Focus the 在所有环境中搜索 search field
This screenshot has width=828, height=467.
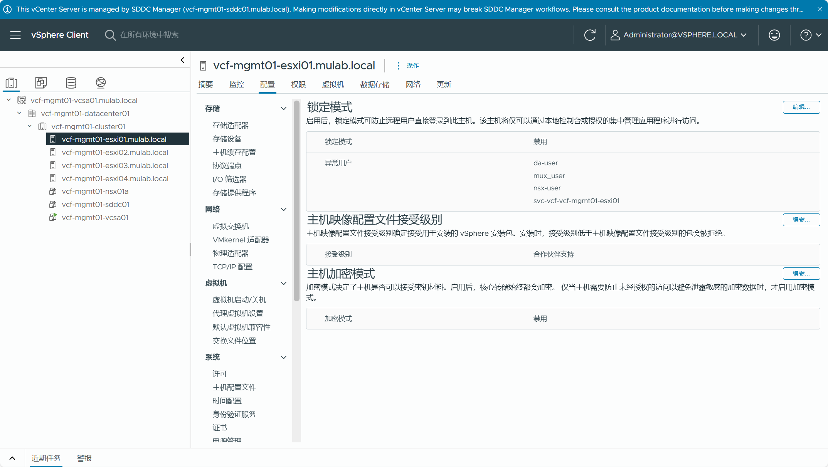click(150, 35)
